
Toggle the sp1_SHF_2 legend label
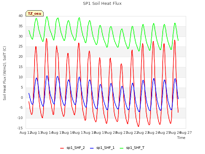coord(76,148)
